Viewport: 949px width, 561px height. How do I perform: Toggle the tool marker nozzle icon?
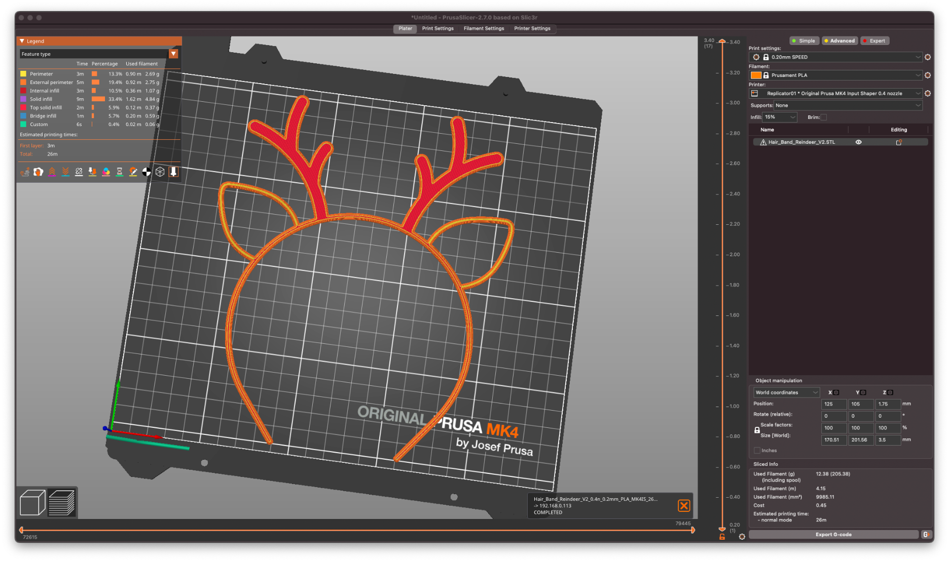pyautogui.click(x=173, y=172)
